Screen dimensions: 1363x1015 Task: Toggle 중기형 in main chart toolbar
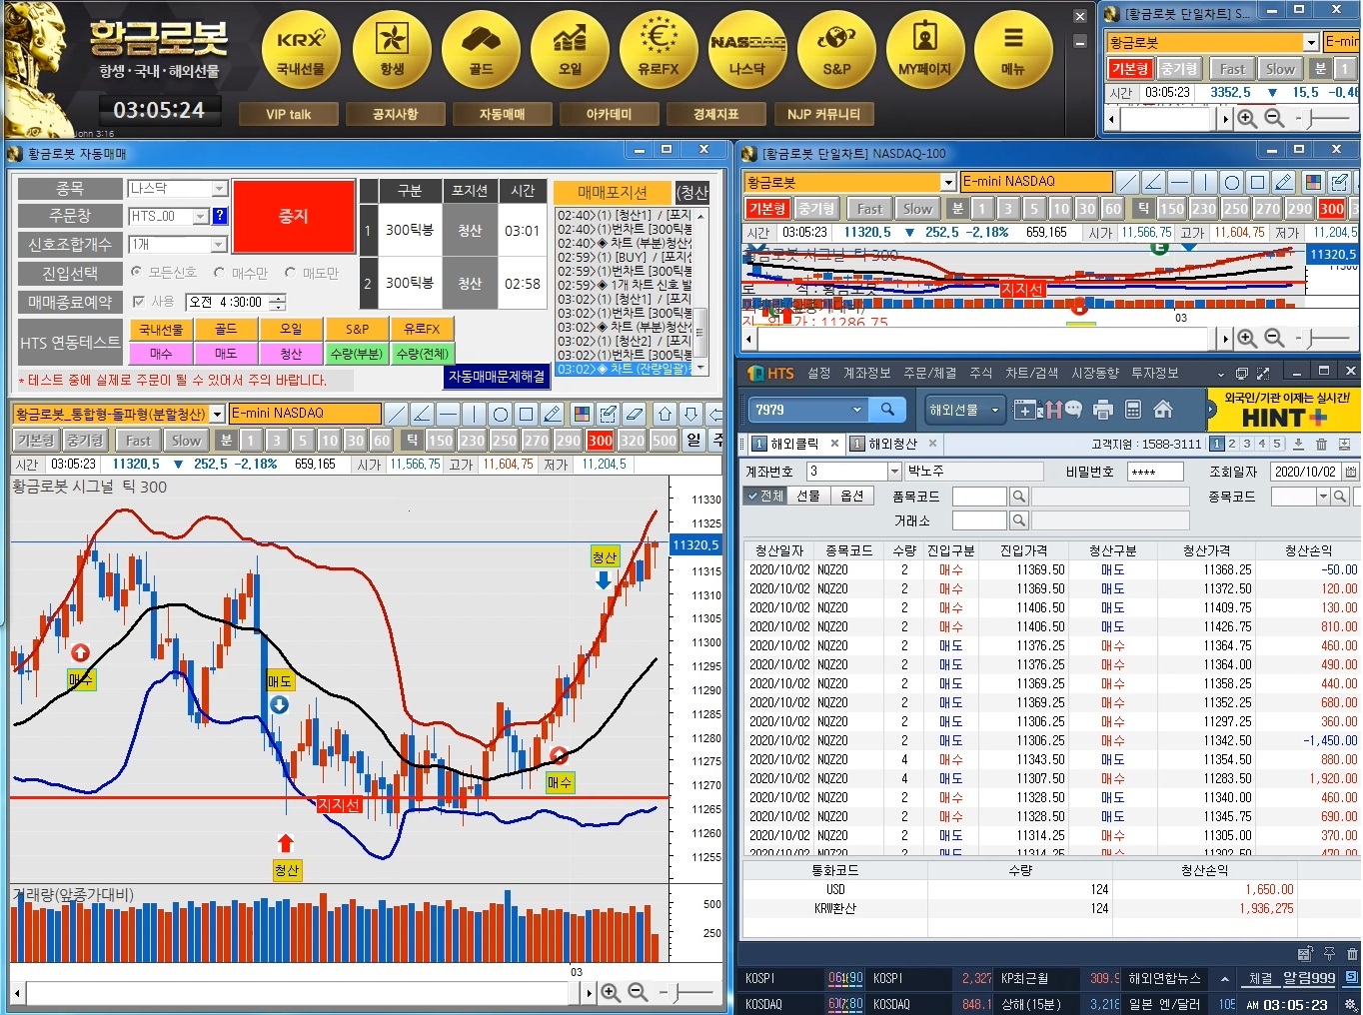(85, 441)
